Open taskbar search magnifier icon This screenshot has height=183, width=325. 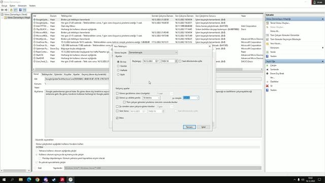tap(12, 179)
